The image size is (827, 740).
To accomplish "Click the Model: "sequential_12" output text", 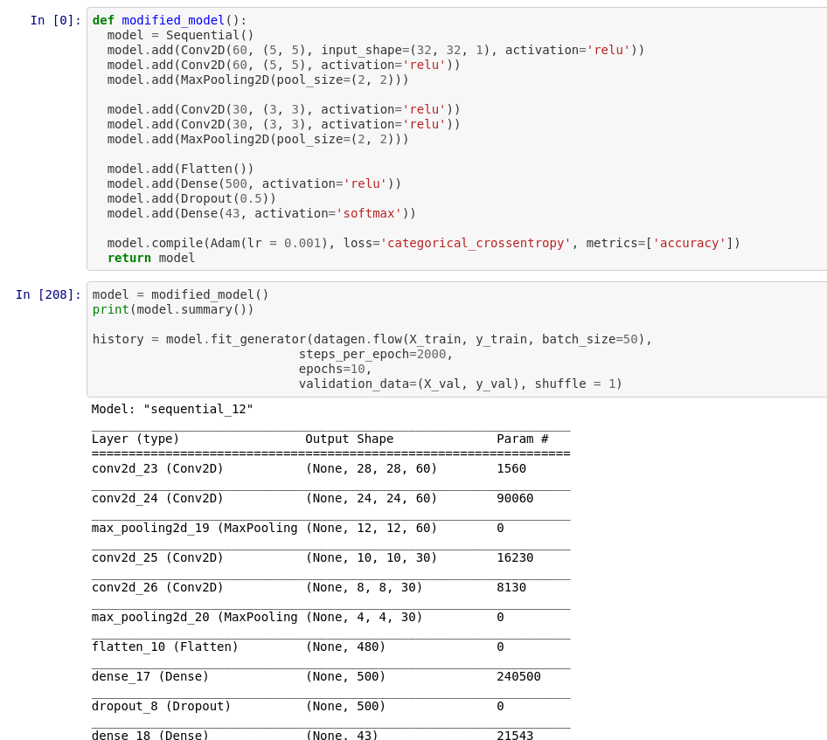I will point(172,409).
